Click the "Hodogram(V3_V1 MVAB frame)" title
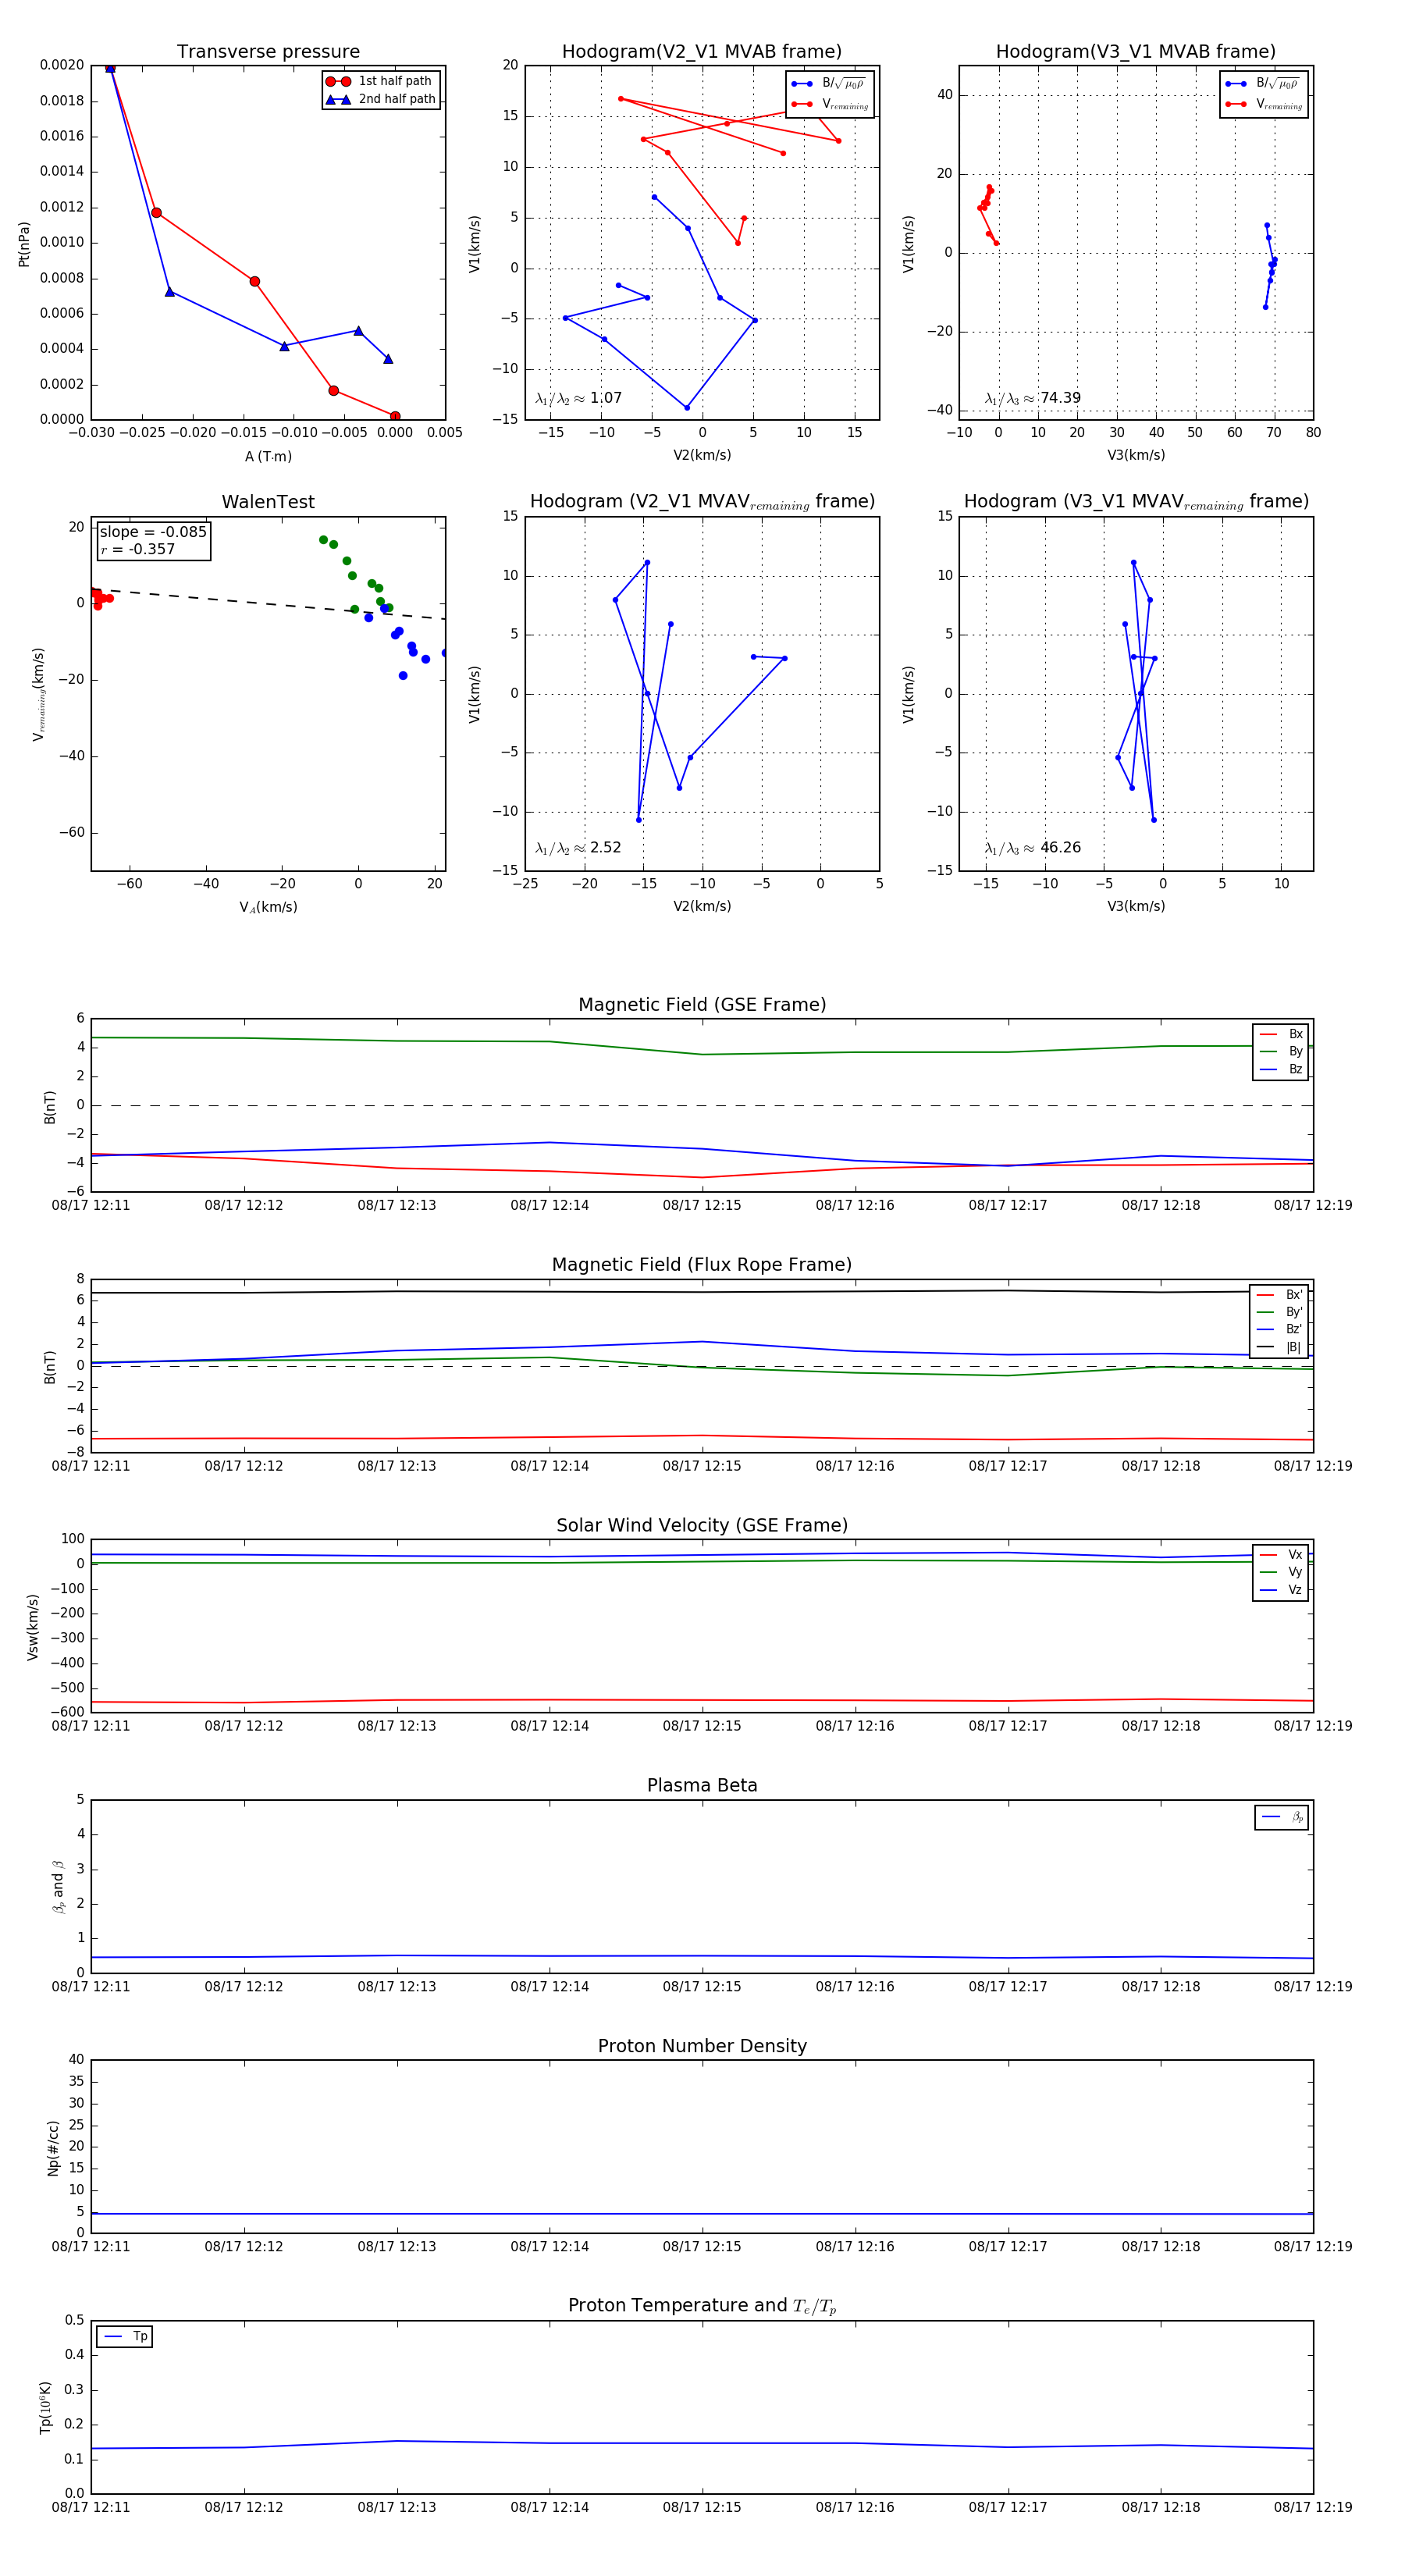This screenshot has width=1405, height=2576. coord(1136,52)
